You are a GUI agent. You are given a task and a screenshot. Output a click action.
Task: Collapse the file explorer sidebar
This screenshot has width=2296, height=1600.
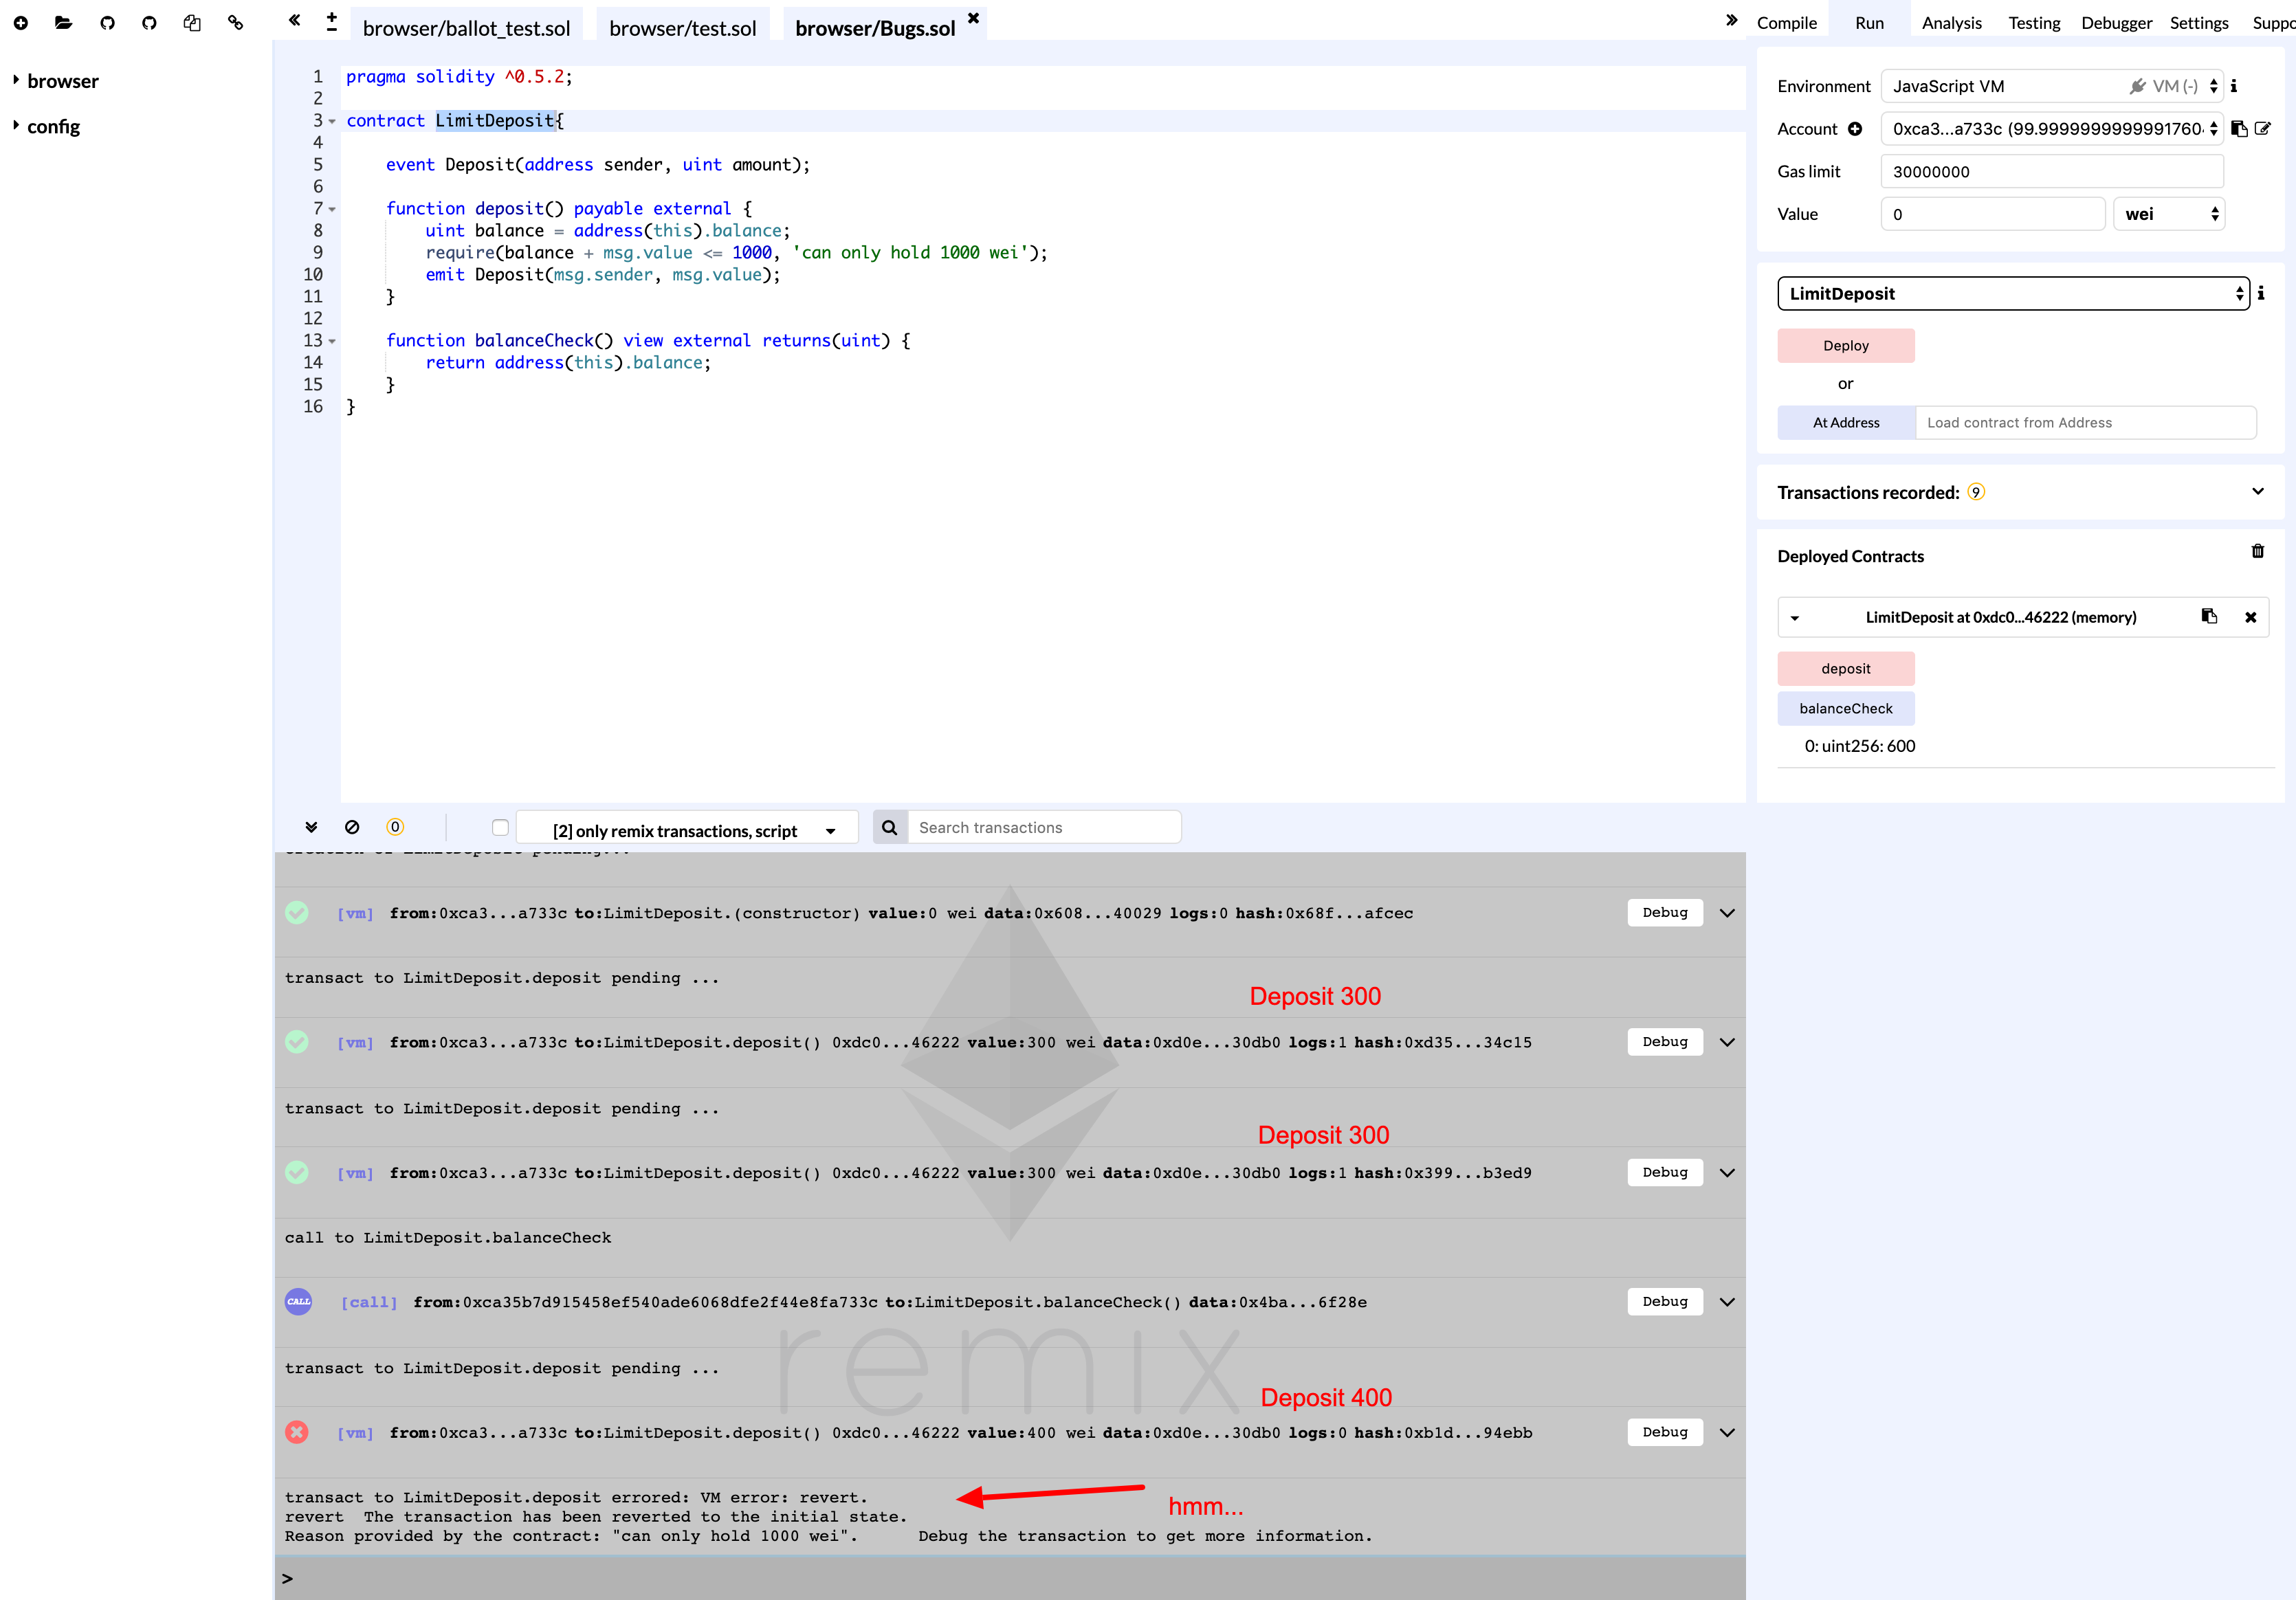pyautogui.click(x=294, y=19)
